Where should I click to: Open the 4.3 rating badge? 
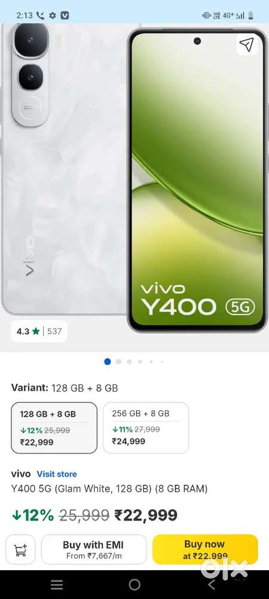pos(39,331)
